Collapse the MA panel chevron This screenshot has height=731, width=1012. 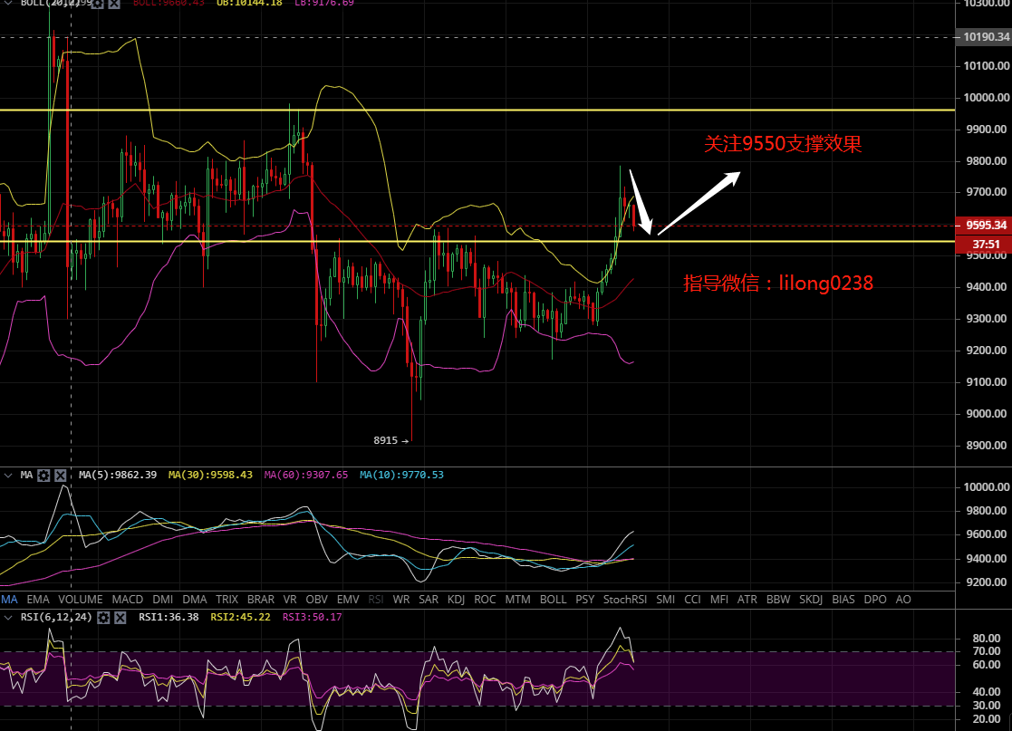click(x=8, y=476)
